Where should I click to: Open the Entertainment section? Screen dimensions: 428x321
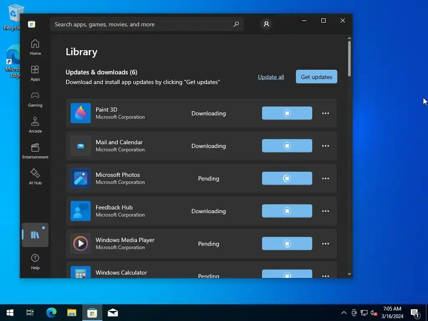(x=35, y=151)
